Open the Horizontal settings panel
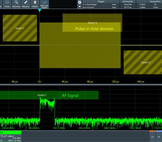This screenshot has height=142, width=162. 128,4
